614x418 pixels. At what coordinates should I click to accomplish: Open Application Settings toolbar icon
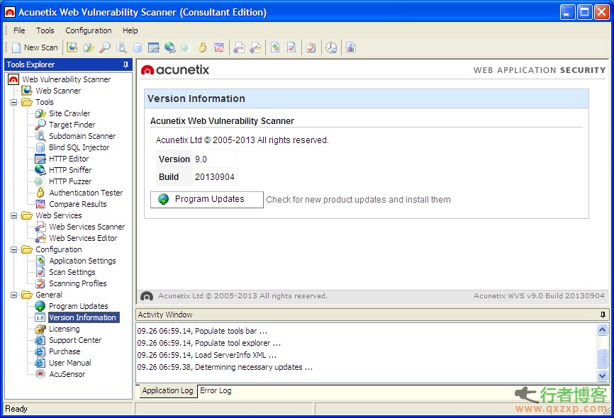pos(275,47)
